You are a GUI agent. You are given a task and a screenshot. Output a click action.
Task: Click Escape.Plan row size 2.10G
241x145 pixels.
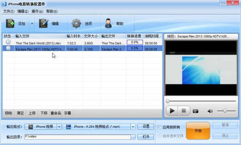coord(88,49)
